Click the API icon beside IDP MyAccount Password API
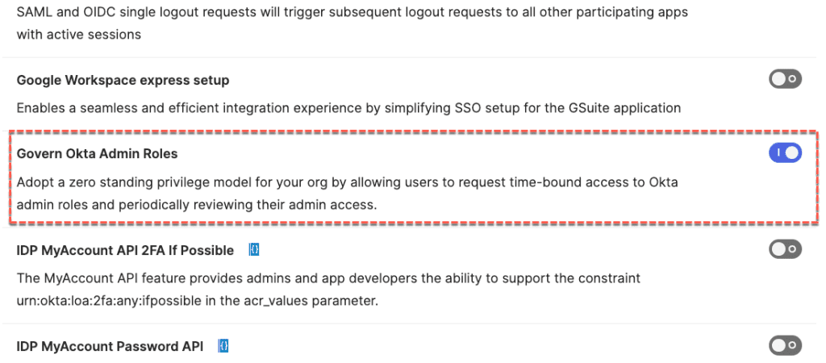The image size is (826, 363). click(x=225, y=346)
